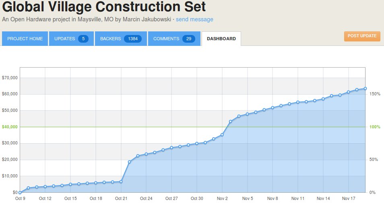This screenshot has height=204, width=384.
Task: Click the Global Village Construction Set title
Action: tap(104, 6)
